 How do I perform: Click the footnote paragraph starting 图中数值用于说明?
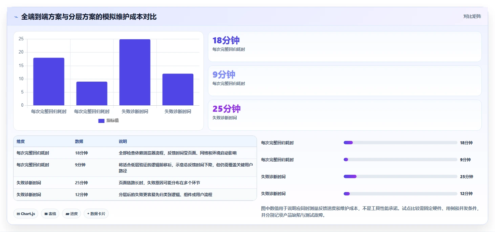[x=370, y=212]
